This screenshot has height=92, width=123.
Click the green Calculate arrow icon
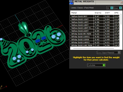(x=104, y=65)
